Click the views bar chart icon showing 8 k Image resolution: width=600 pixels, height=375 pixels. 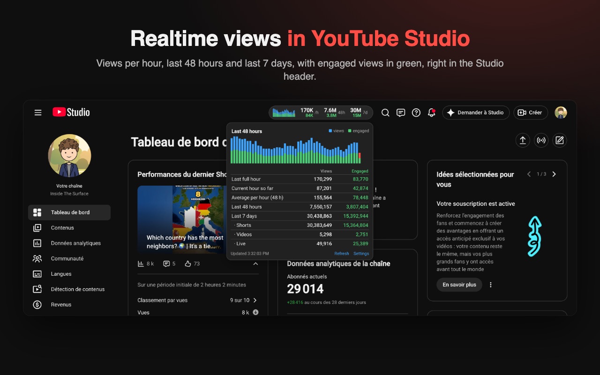tap(141, 264)
